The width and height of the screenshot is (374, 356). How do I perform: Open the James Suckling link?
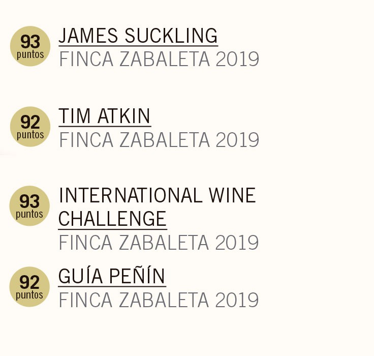[x=138, y=36]
